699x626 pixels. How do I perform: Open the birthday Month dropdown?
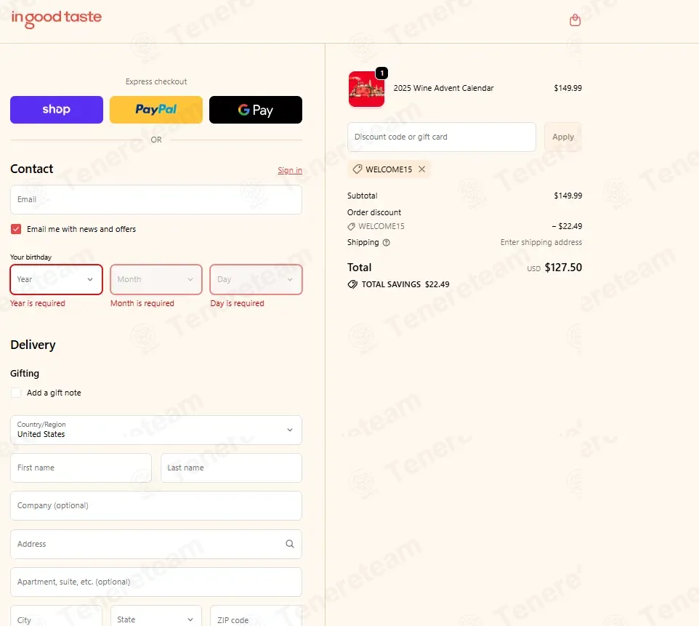[x=155, y=279]
